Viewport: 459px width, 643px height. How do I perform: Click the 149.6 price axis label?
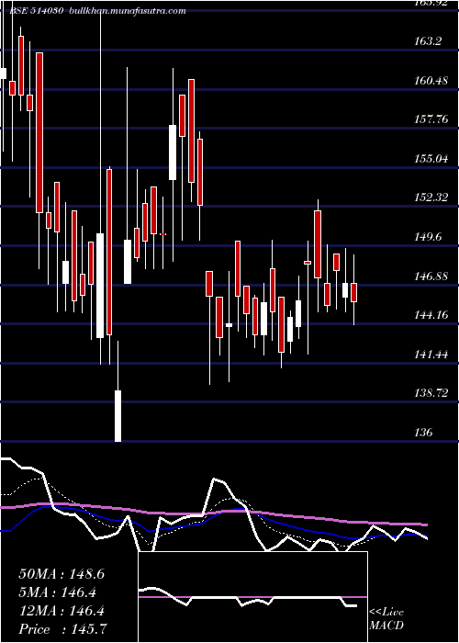pyautogui.click(x=429, y=237)
